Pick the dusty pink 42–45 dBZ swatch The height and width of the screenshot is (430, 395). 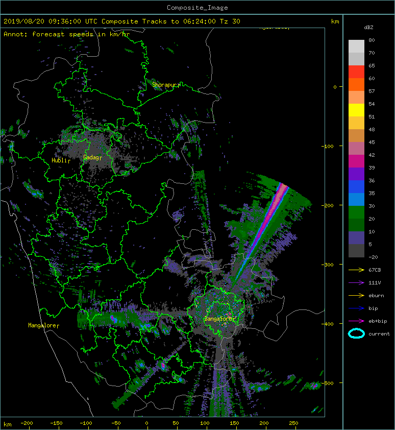click(356, 149)
